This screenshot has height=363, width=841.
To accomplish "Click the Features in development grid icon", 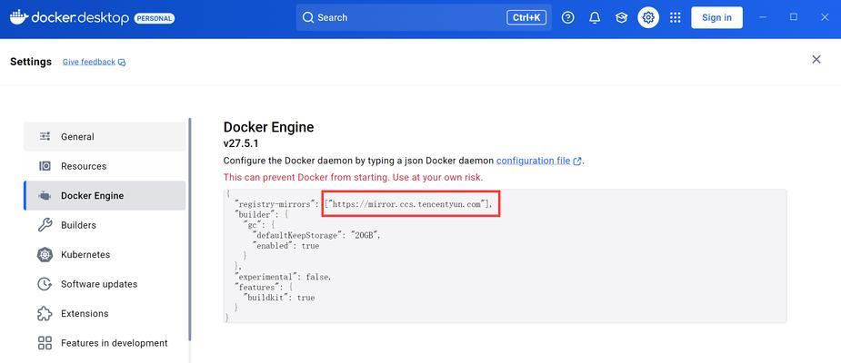I will [45, 343].
